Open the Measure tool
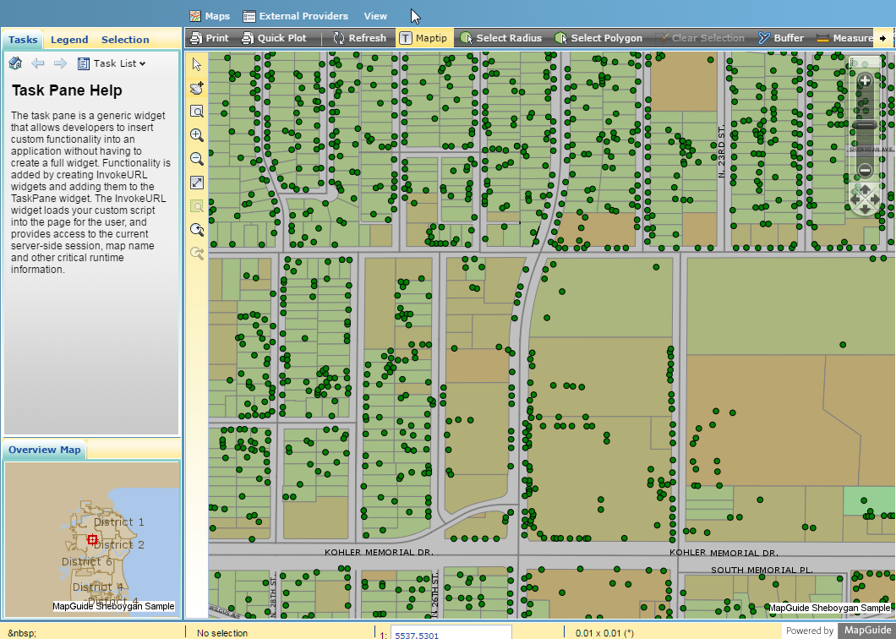 (x=844, y=38)
